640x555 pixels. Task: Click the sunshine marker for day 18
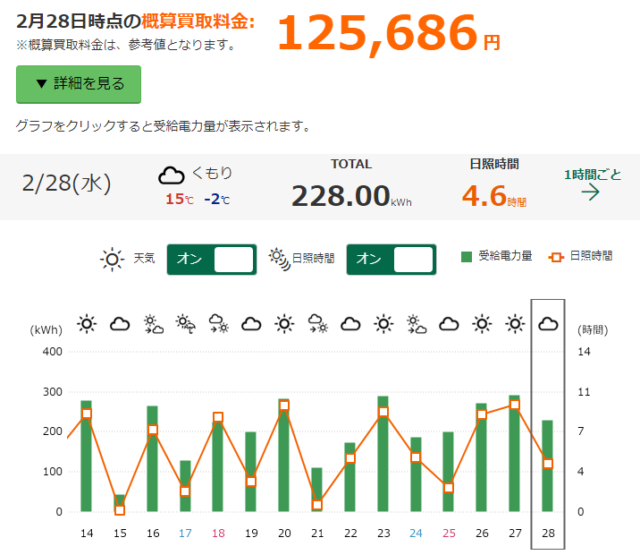(218, 417)
